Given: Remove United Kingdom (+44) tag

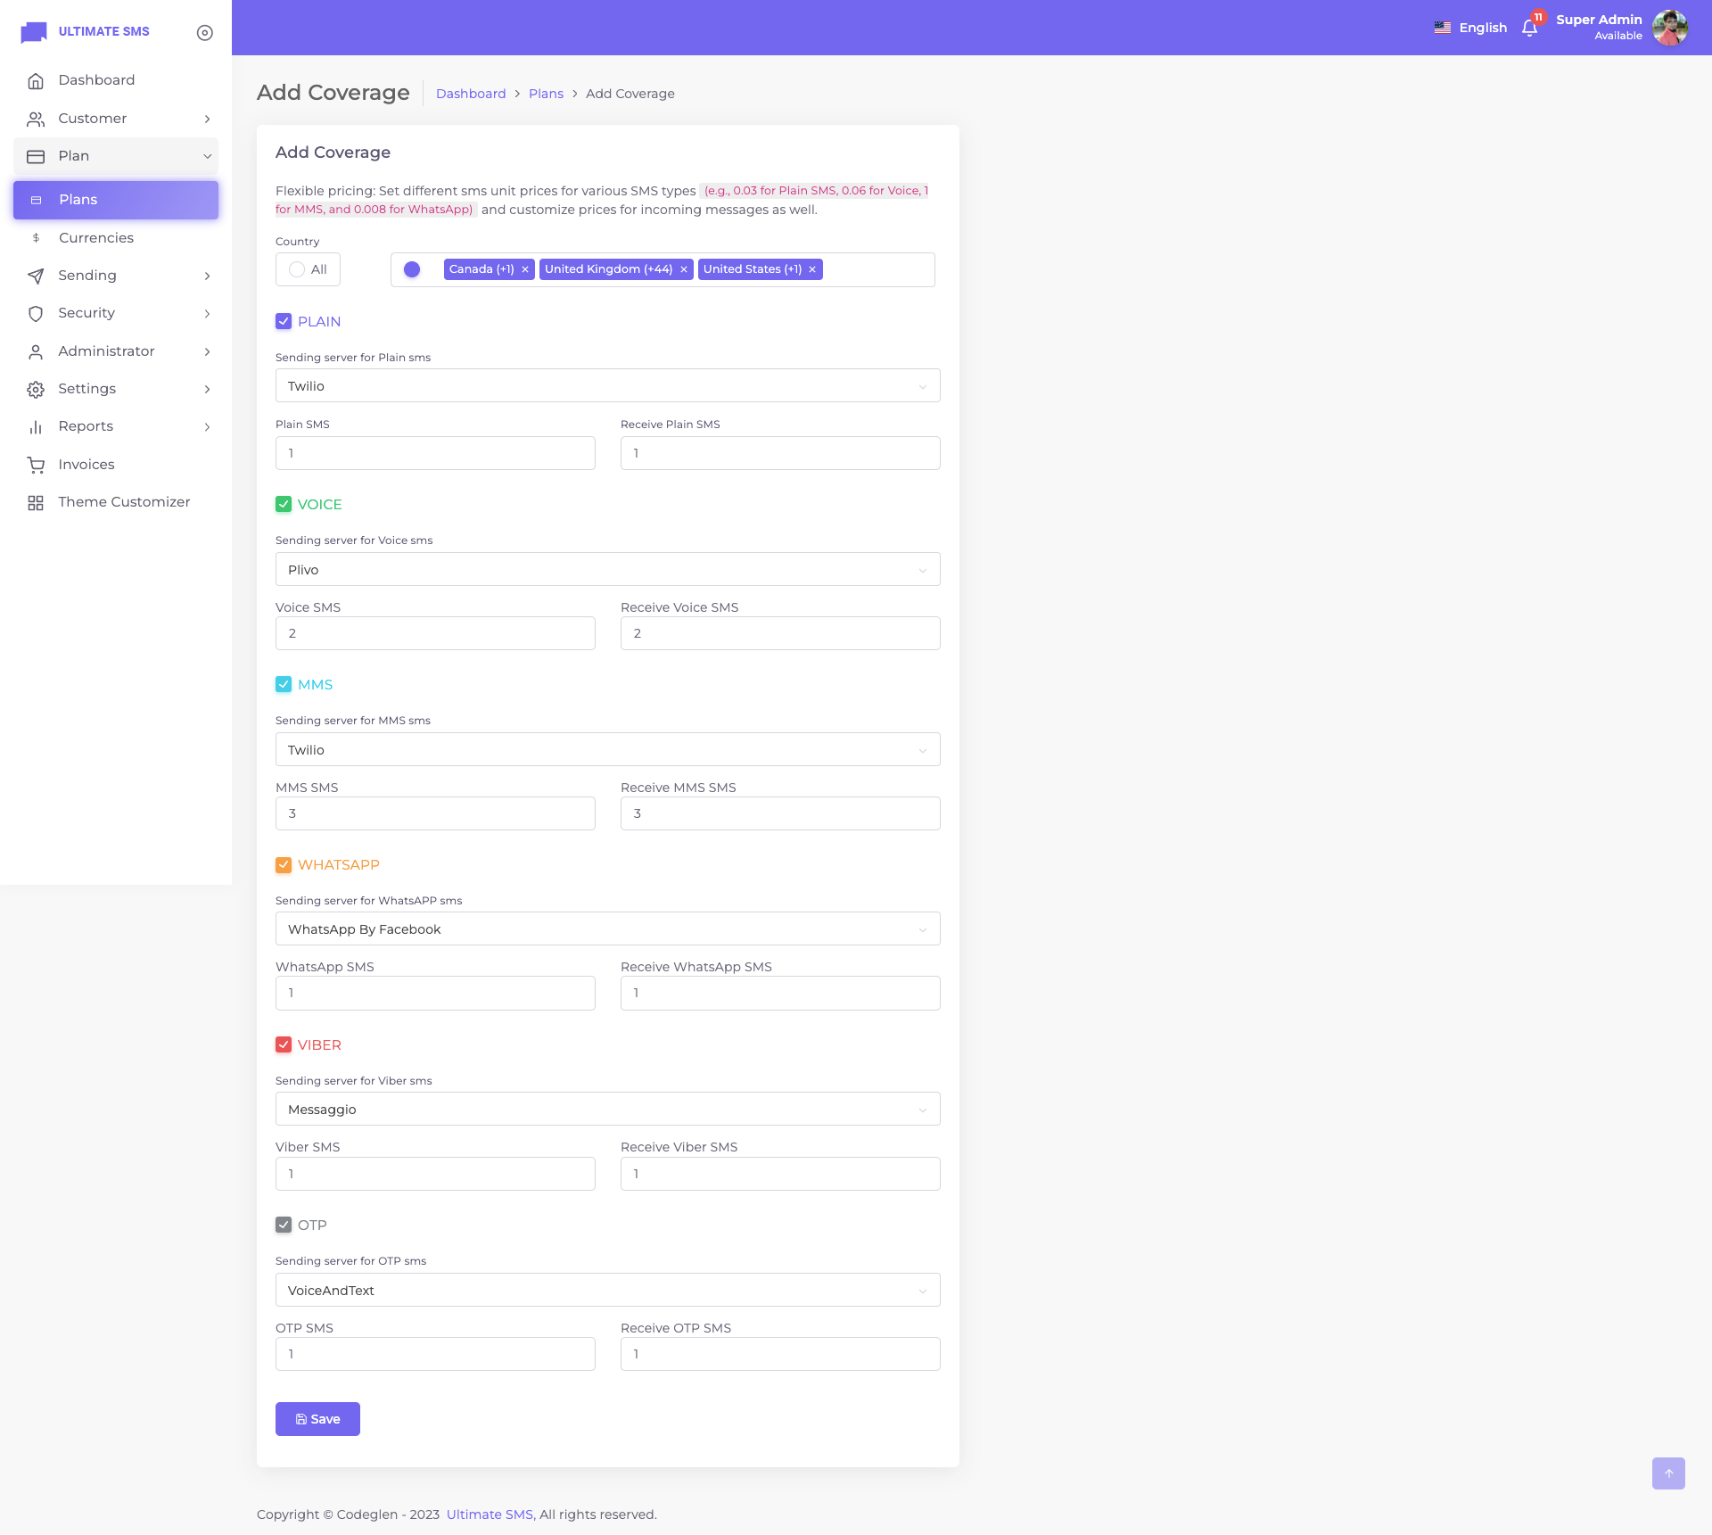Looking at the screenshot, I should point(684,269).
